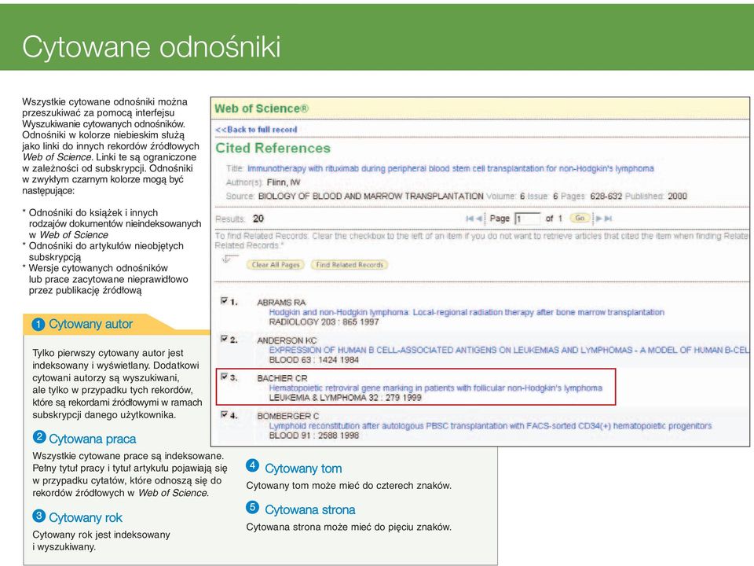Click the Cytowany autor section heading
Viewport: 754px width, 566px height.
coord(90,325)
